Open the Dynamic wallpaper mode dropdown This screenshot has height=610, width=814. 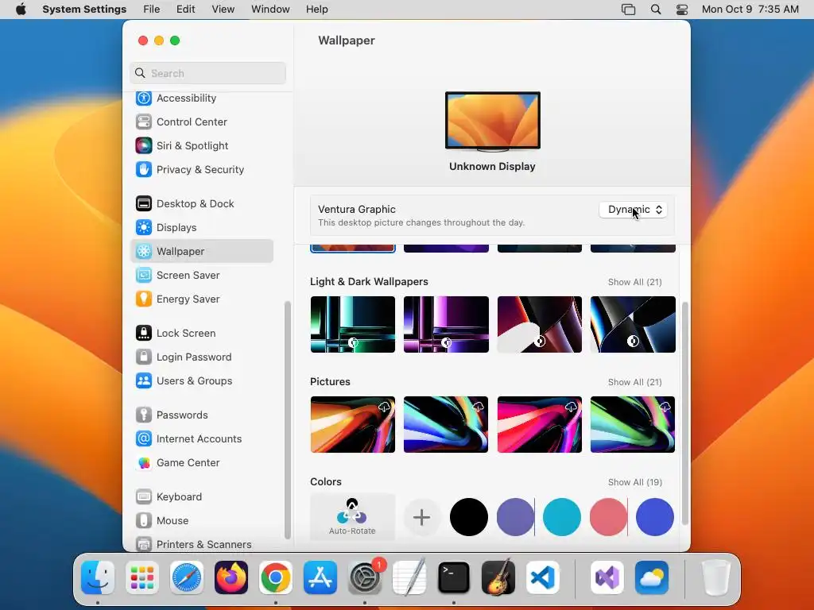click(634, 210)
